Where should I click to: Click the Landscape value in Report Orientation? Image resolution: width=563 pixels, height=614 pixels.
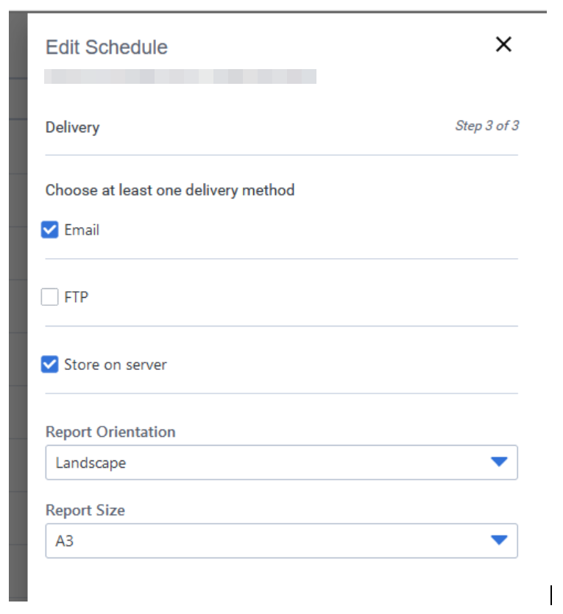tap(91, 463)
